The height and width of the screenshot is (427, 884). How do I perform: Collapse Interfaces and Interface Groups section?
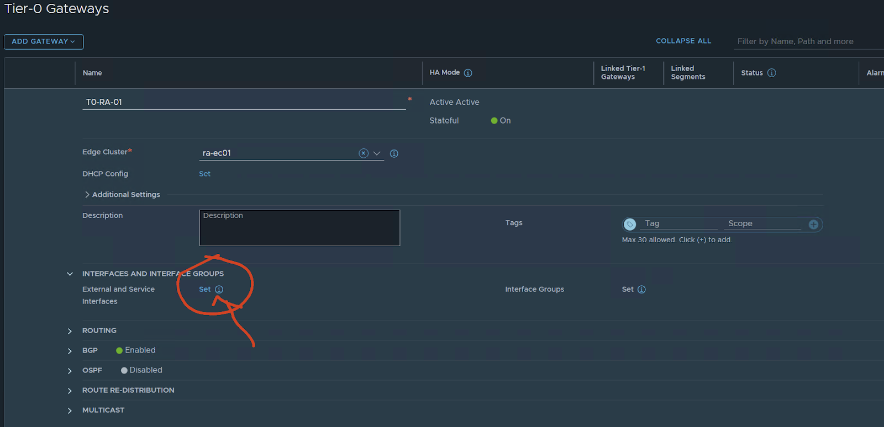coord(70,274)
